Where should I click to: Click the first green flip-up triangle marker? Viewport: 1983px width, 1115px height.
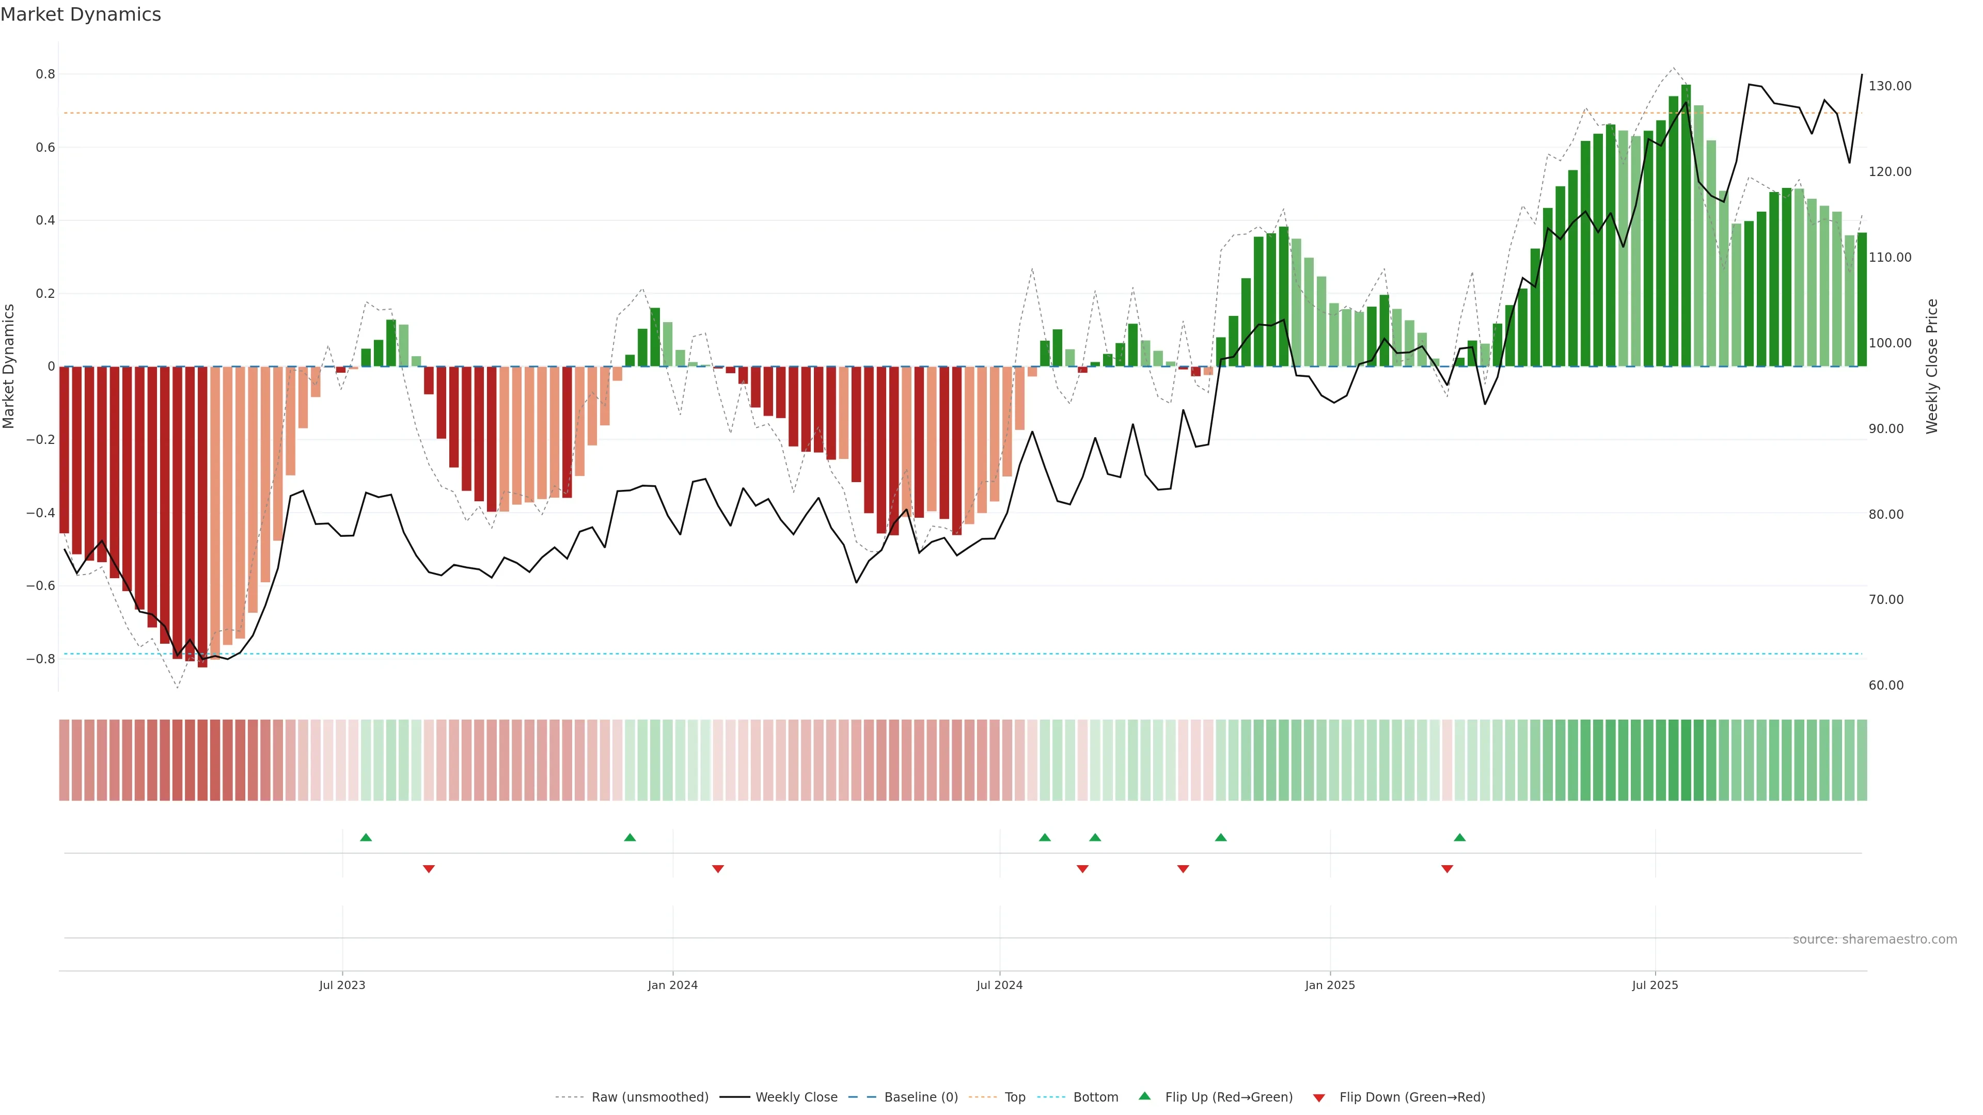pyautogui.click(x=366, y=837)
